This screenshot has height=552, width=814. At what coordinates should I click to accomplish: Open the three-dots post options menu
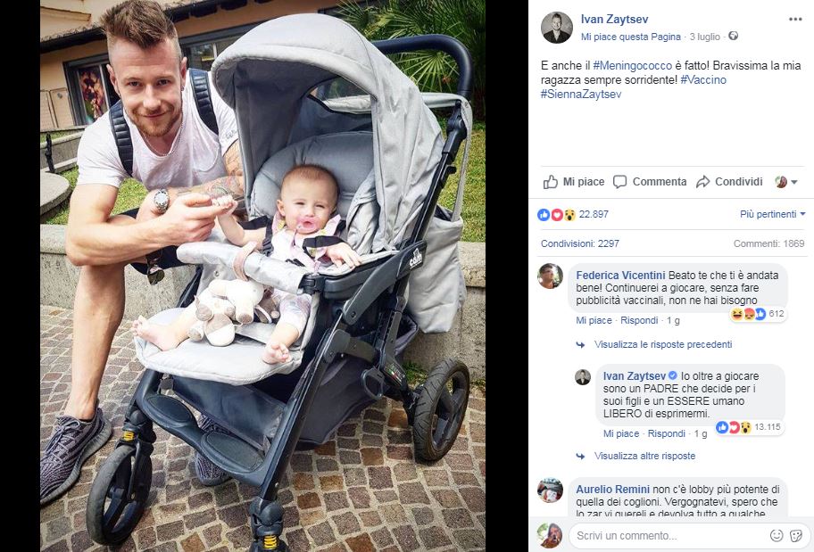point(794,20)
